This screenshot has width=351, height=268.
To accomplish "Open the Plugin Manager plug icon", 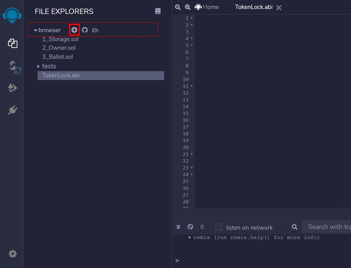I will pyautogui.click(x=12, y=110).
